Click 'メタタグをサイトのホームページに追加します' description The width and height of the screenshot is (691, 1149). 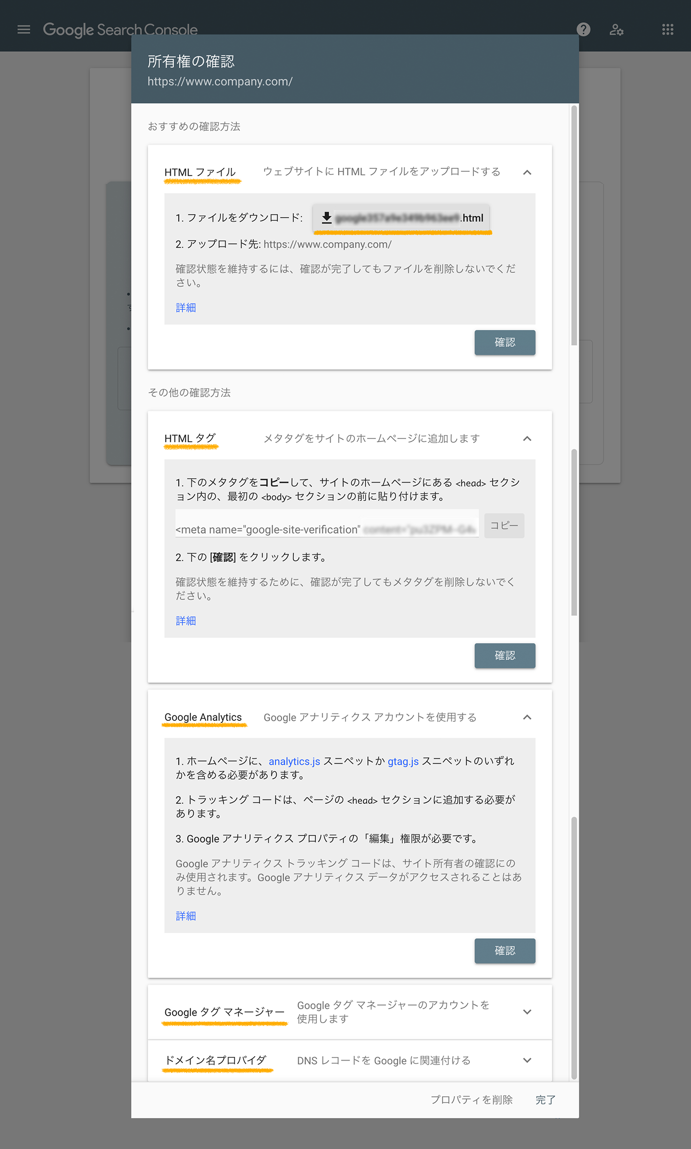[371, 438]
